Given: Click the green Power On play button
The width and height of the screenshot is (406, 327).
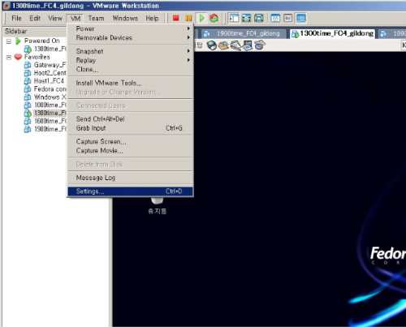Looking at the screenshot, I should point(201,18).
